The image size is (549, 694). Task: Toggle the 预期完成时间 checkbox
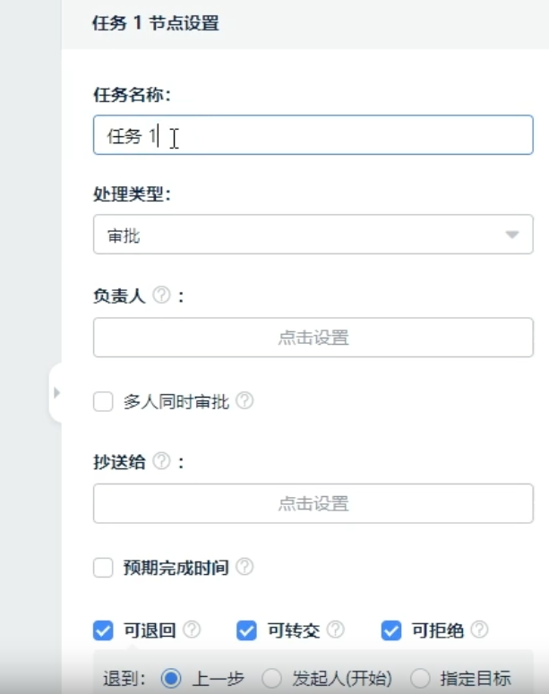(103, 567)
